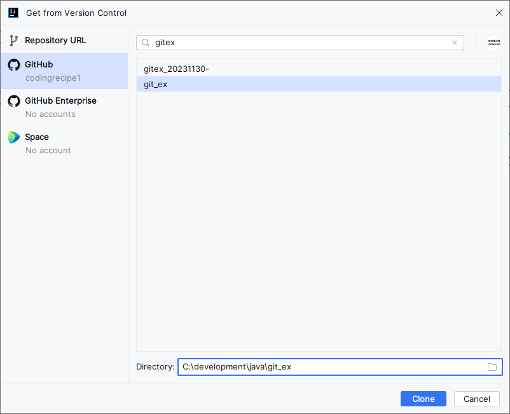Focus the repository search field containing gitex
510x414 pixels.
pyautogui.click(x=300, y=43)
